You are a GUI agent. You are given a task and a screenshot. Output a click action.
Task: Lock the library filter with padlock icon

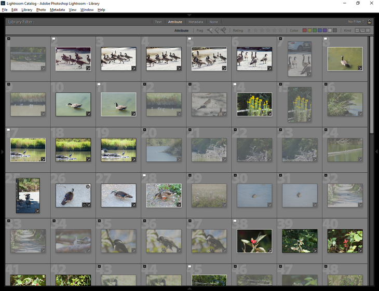click(x=369, y=21)
